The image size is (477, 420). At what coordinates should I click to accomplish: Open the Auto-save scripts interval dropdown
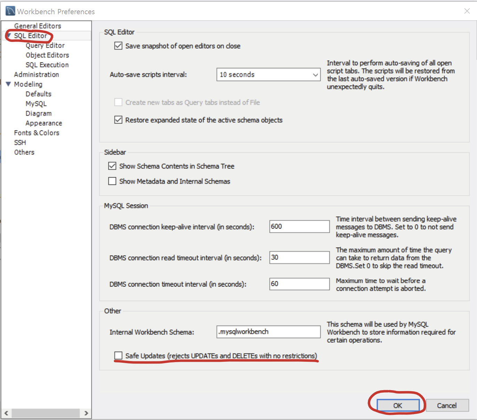pos(268,75)
